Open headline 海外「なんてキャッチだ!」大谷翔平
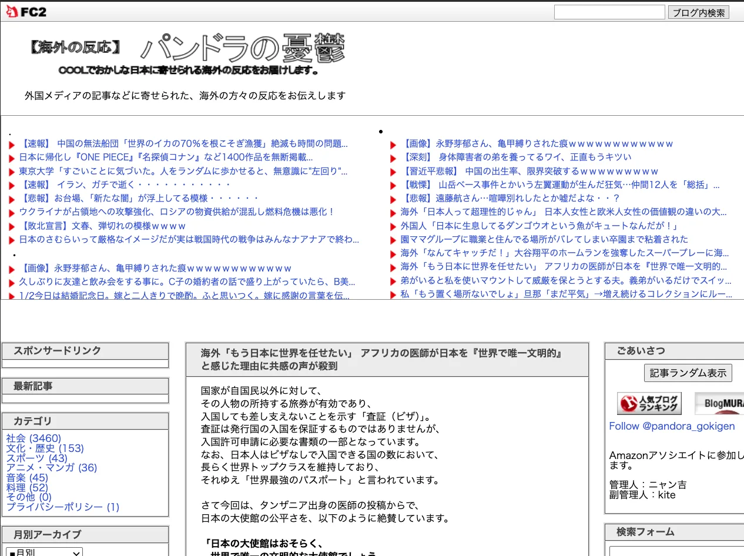This screenshot has height=556, width=744. point(565,253)
